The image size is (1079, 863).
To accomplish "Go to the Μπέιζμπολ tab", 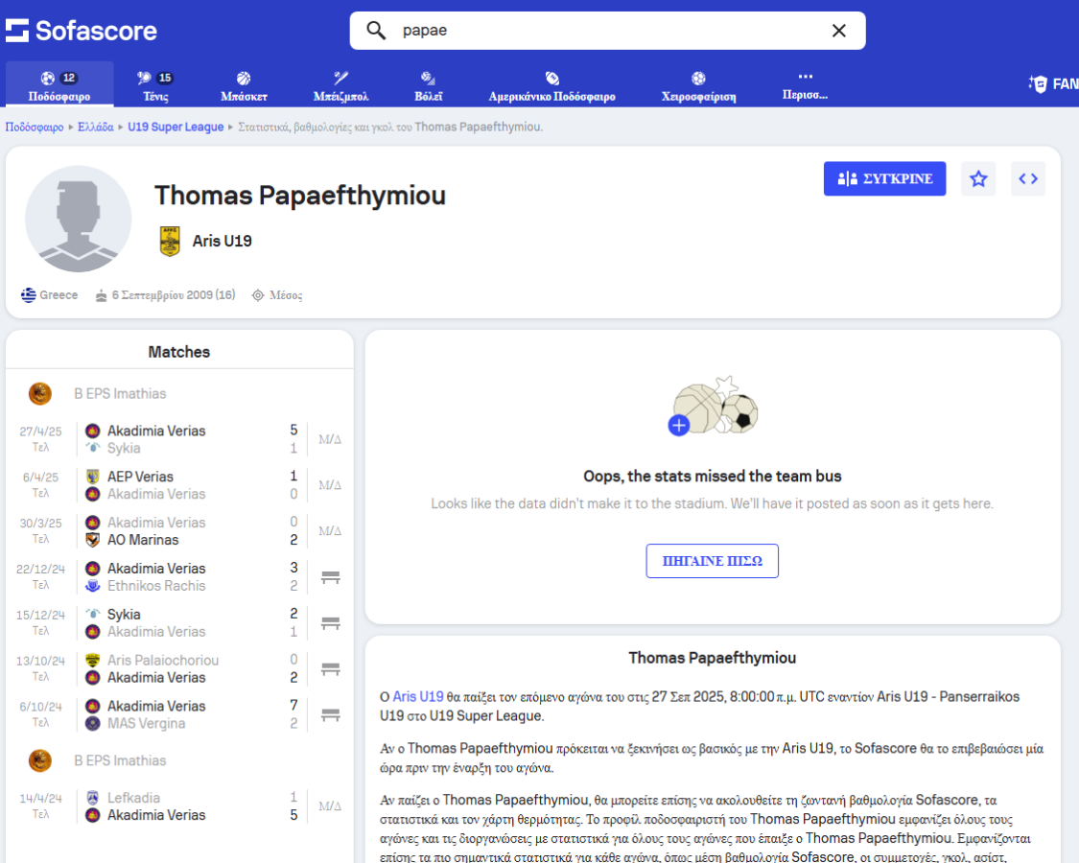I will tap(340, 85).
